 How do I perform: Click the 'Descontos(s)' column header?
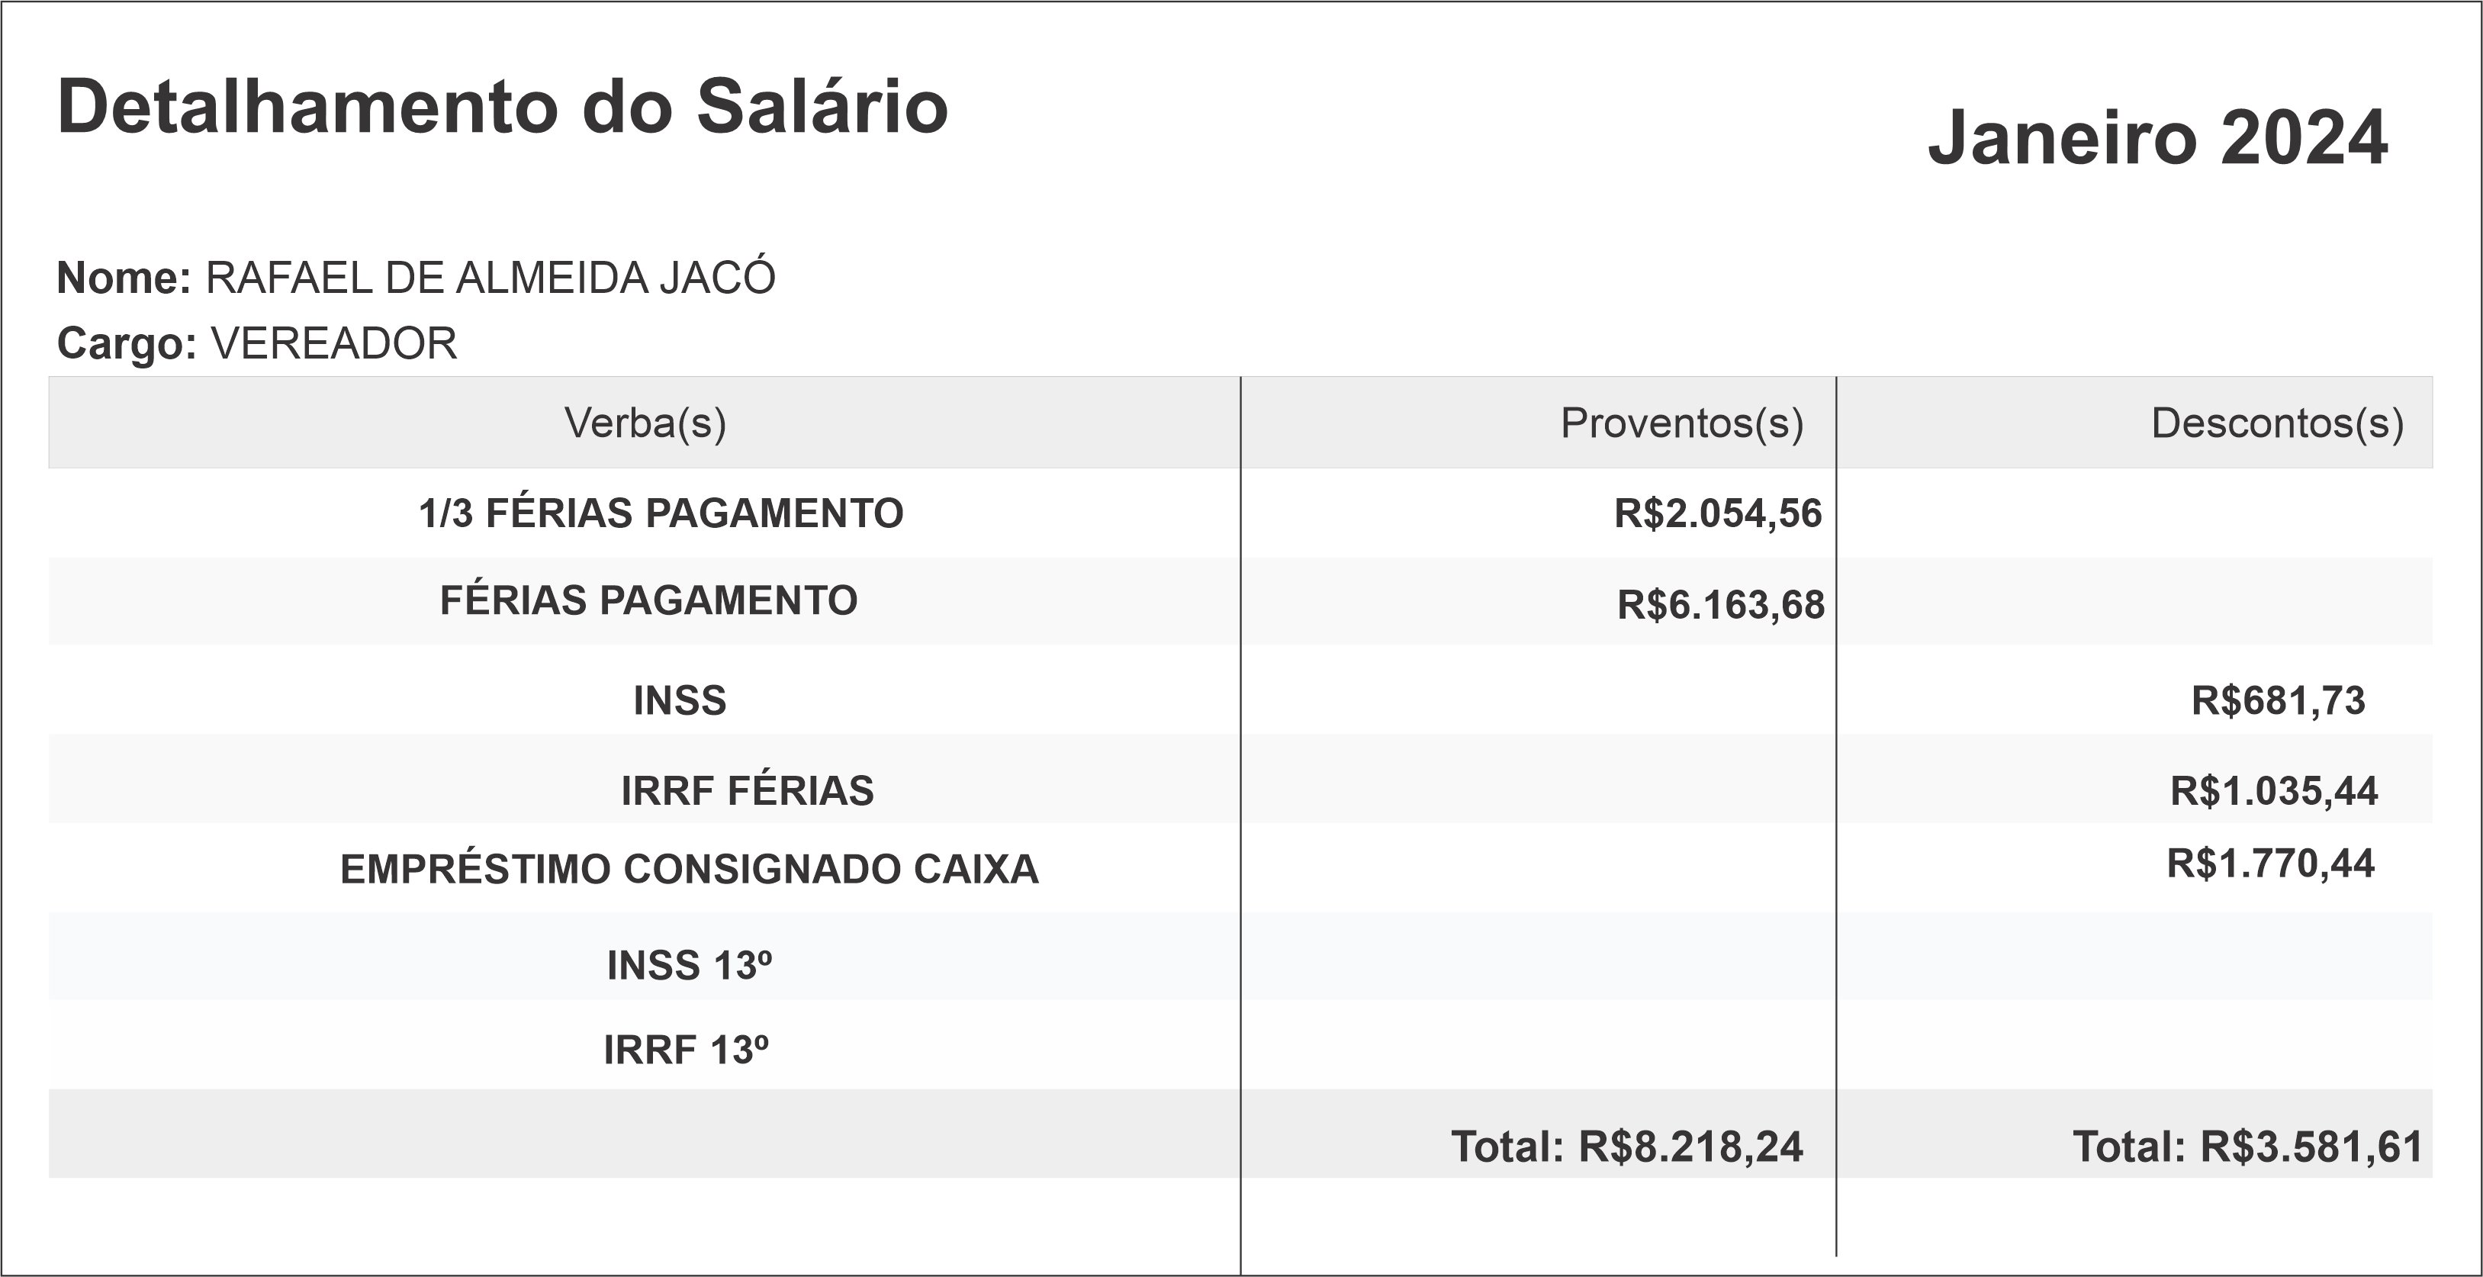tap(2277, 423)
